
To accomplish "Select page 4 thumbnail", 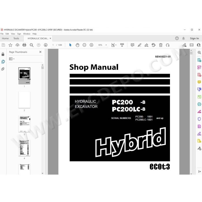I will [x=24, y=148].
